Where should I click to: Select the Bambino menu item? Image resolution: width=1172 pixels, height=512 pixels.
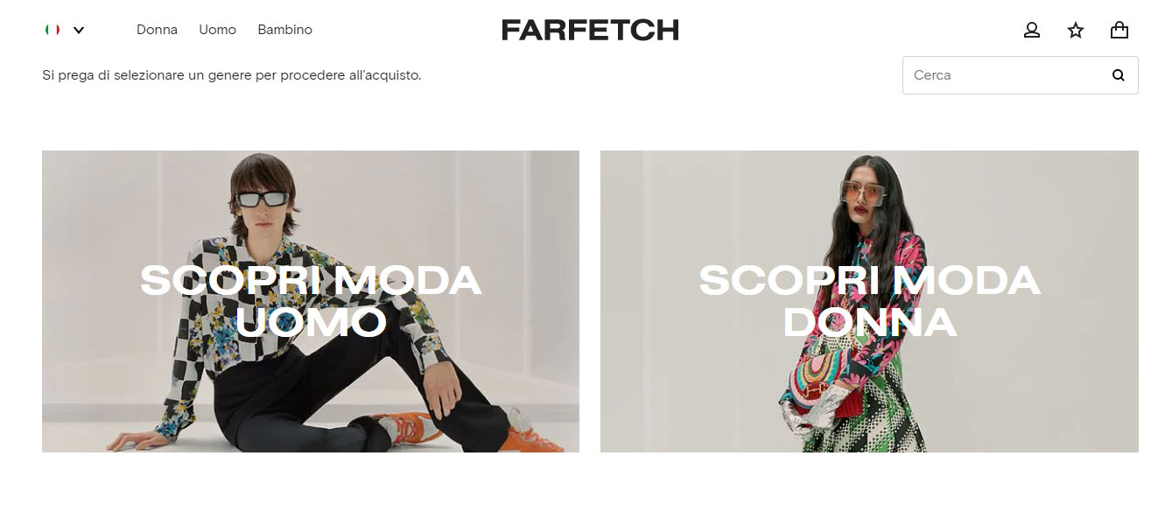click(284, 30)
